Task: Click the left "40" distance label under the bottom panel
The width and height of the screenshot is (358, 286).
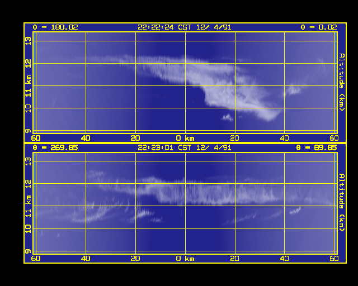Action: coord(86,259)
